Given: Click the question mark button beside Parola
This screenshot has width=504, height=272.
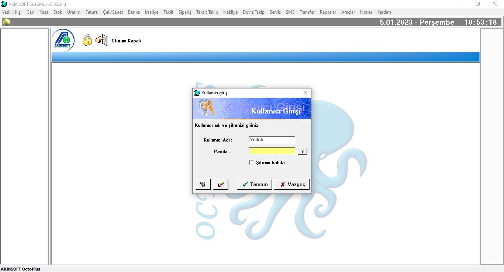Looking at the screenshot, I should click(302, 151).
